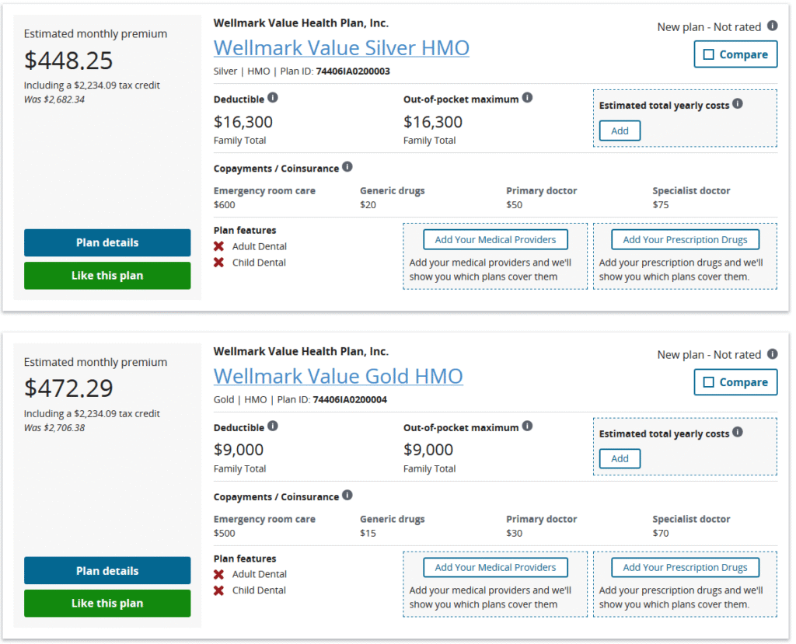Open the Wellmark Value Silver HMO link
This screenshot has height=644, width=796.
tap(341, 48)
